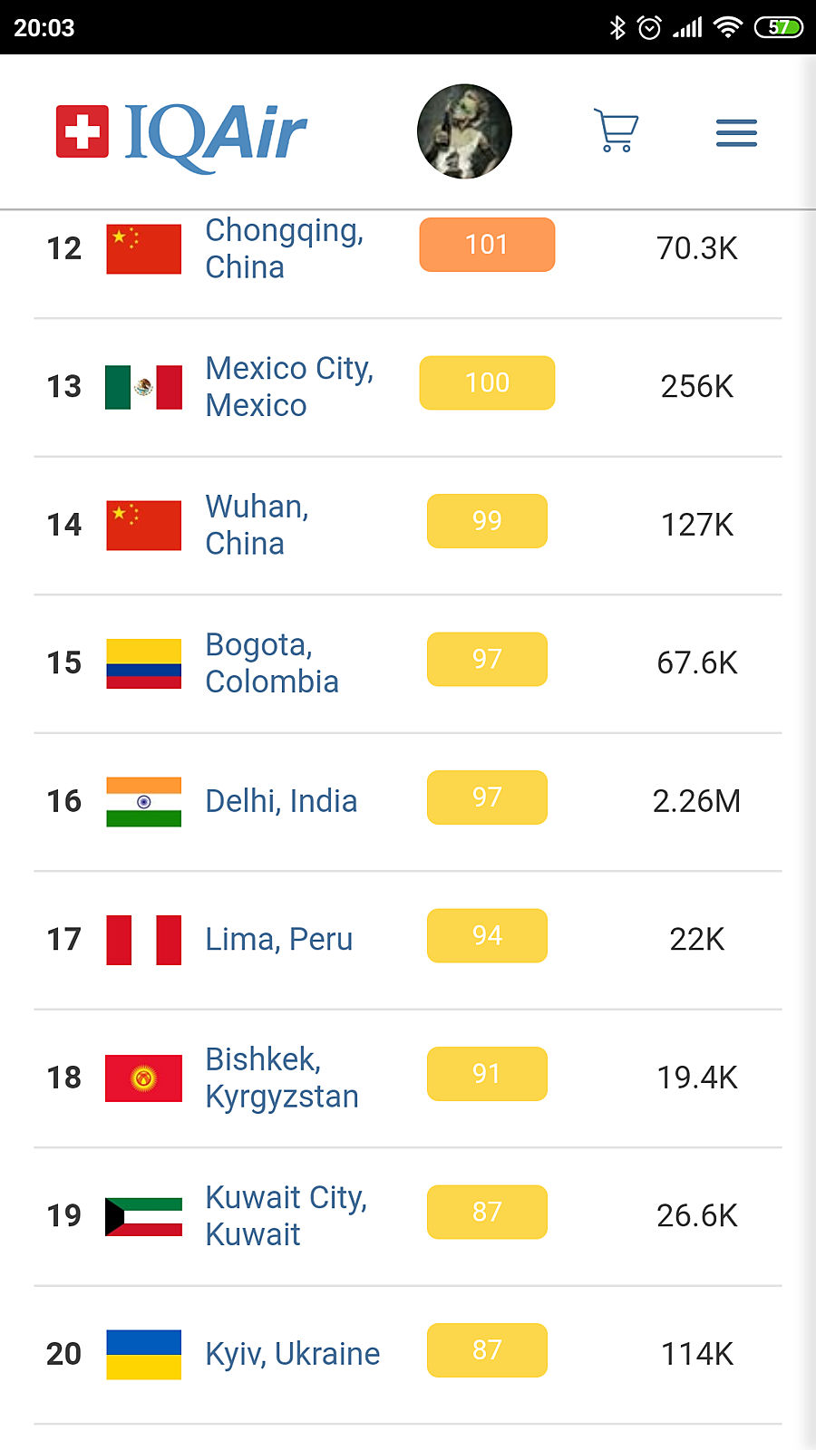
Task: Tap the Ukraine flag icon
Action: point(143,1354)
